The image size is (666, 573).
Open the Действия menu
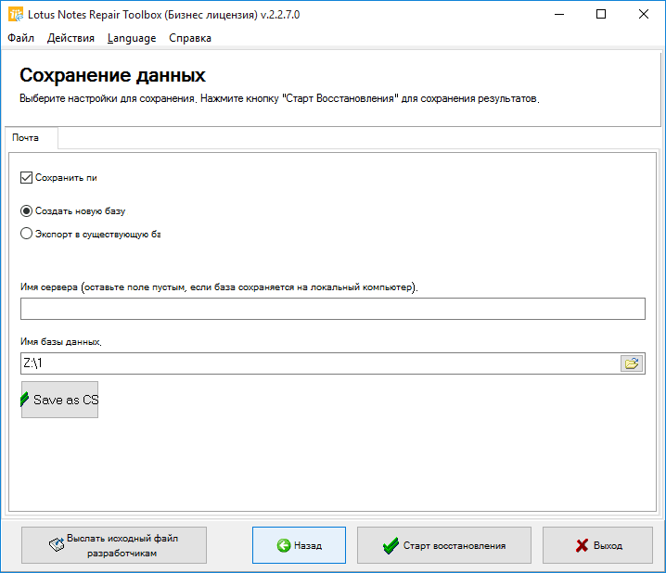70,38
